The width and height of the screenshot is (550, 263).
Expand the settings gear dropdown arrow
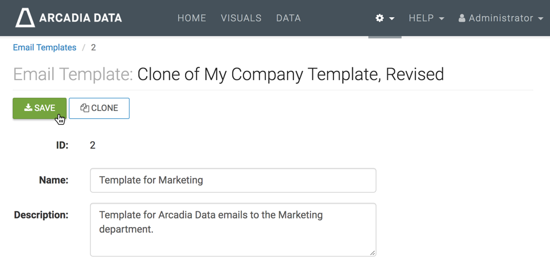tap(392, 19)
